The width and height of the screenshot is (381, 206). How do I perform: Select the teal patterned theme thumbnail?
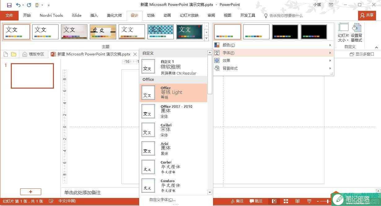[x=160, y=32]
